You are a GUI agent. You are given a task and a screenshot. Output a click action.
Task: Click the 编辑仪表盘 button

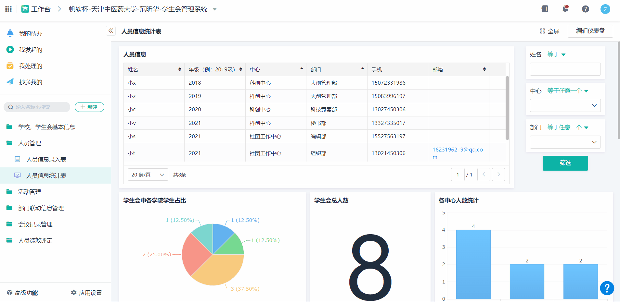point(590,31)
